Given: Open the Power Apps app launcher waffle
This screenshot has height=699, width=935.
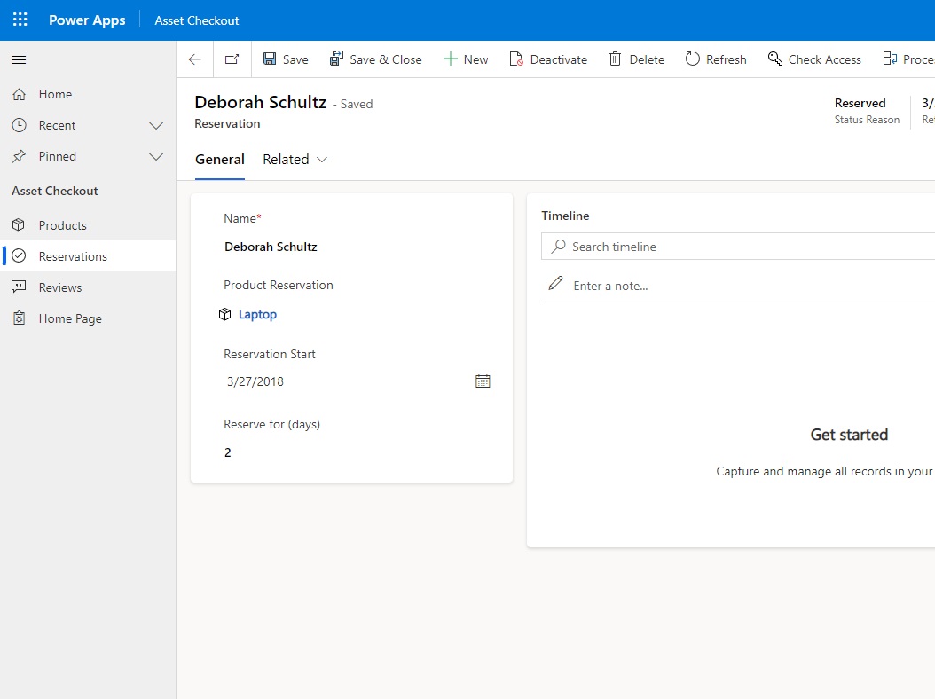Looking at the screenshot, I should tap(20, 20).
